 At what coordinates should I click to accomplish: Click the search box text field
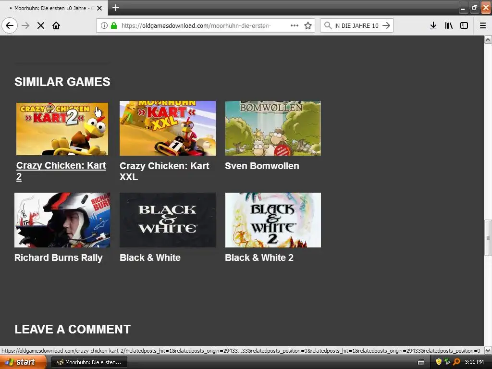pyautogui.click(x=357, y=25)
